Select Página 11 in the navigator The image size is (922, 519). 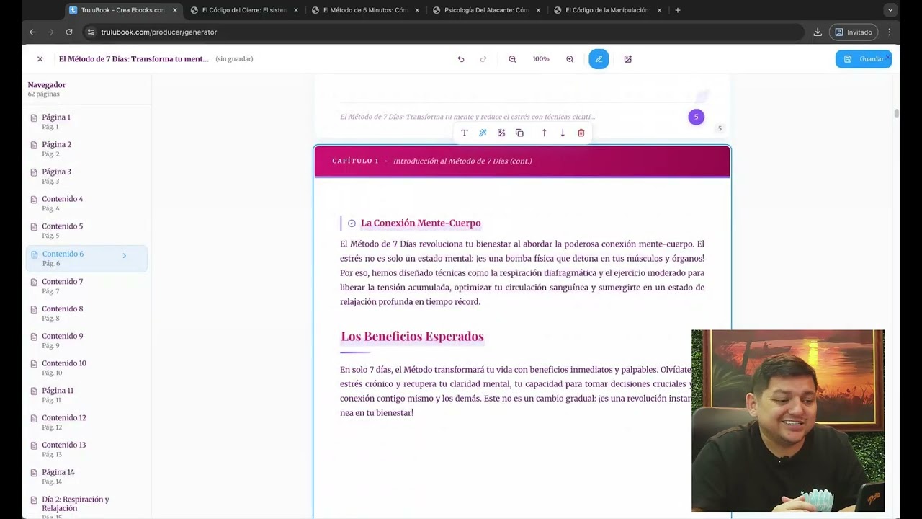click(x=86, y=395)
